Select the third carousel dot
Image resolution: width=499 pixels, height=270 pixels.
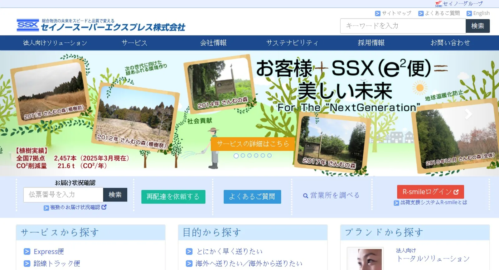249,156
